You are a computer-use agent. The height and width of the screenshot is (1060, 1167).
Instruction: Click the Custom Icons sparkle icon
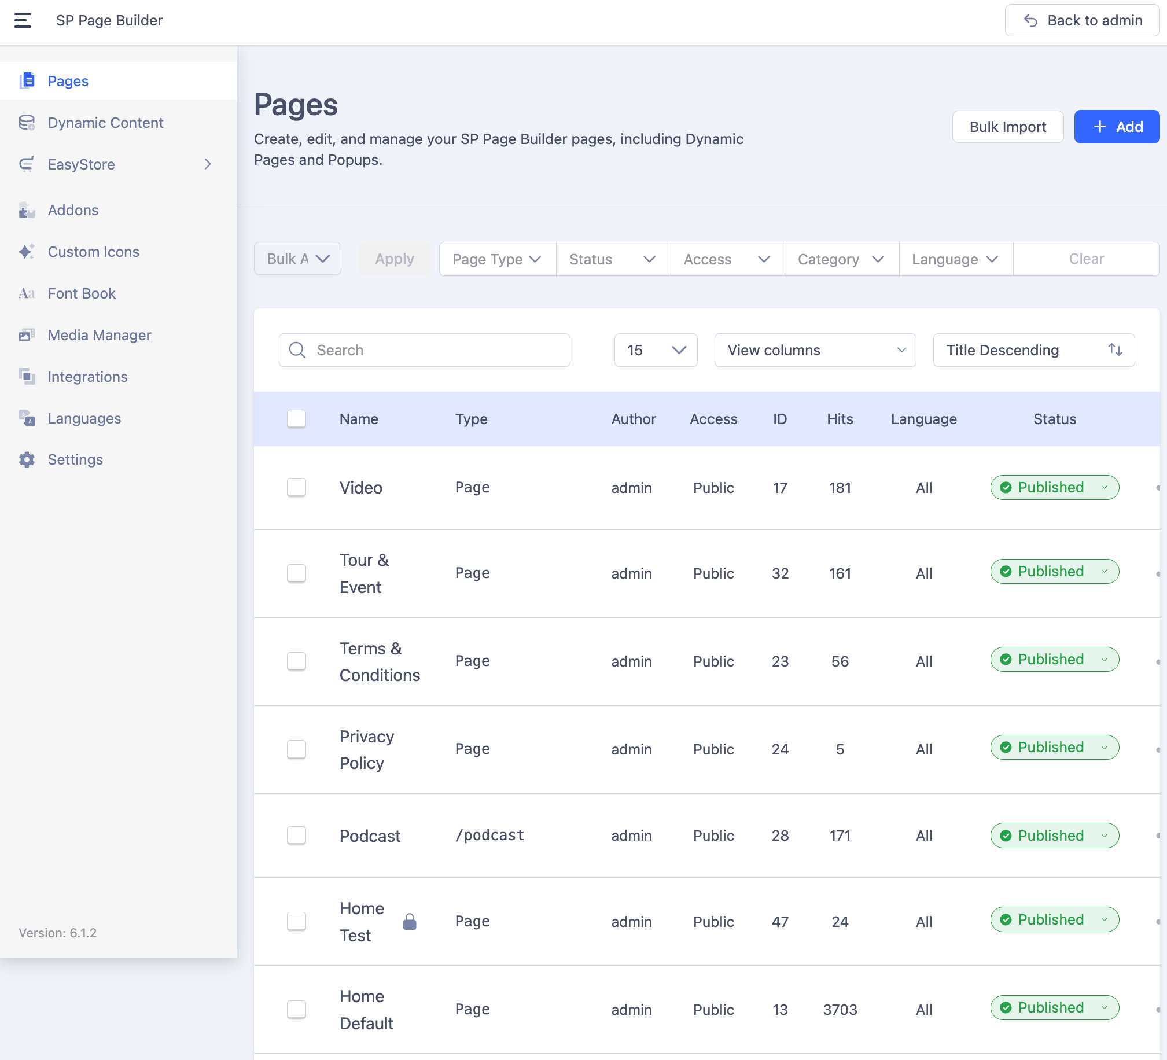coord(27,252)
